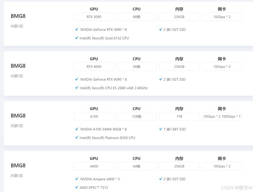Click checkmark beside NVIDIA A100-SXM4-80GB * 8

pos(77,129)
